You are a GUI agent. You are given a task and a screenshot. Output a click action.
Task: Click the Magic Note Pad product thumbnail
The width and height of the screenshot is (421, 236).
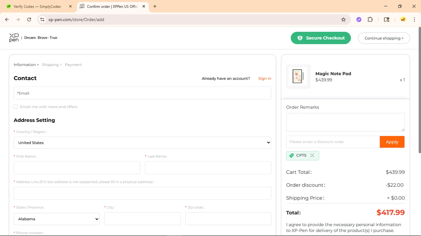[298, 76]
